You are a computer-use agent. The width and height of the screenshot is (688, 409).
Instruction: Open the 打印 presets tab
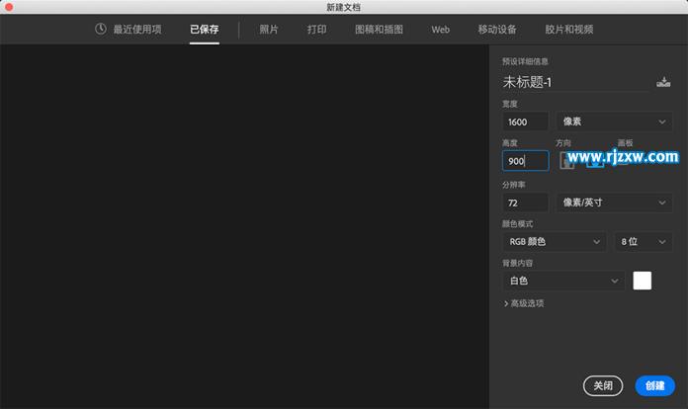point(316,30)
